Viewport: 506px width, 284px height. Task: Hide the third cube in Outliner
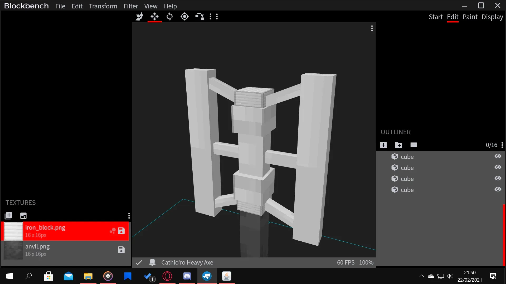pos(498,178)
